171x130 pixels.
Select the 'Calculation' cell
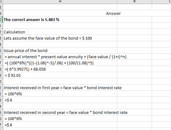pyautogui.click(x=60, y=32)
